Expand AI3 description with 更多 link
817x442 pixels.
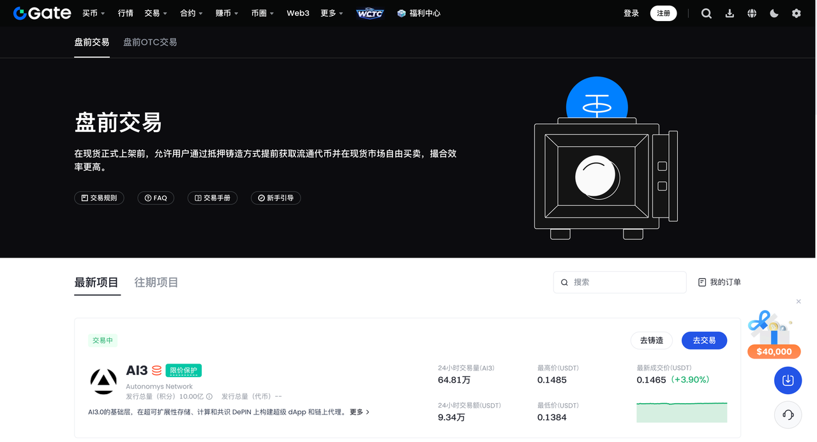point(359,412)
